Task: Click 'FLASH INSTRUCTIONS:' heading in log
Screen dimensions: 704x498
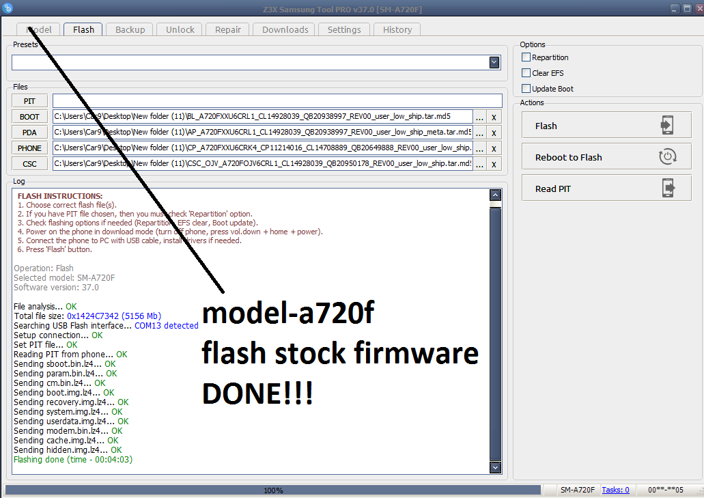Action: pyautogui.click(x=60, y=196)
